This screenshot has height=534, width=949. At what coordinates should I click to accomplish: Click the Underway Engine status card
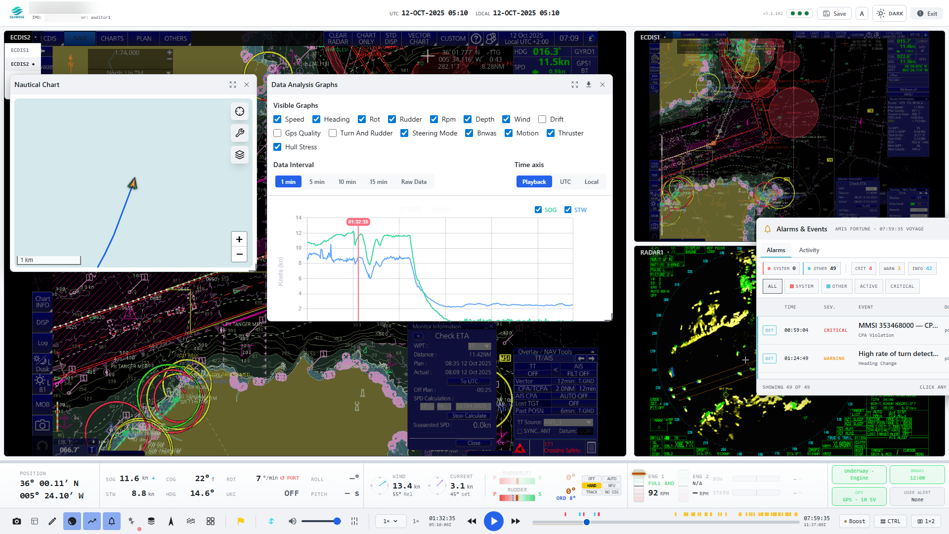pos(859,475)
